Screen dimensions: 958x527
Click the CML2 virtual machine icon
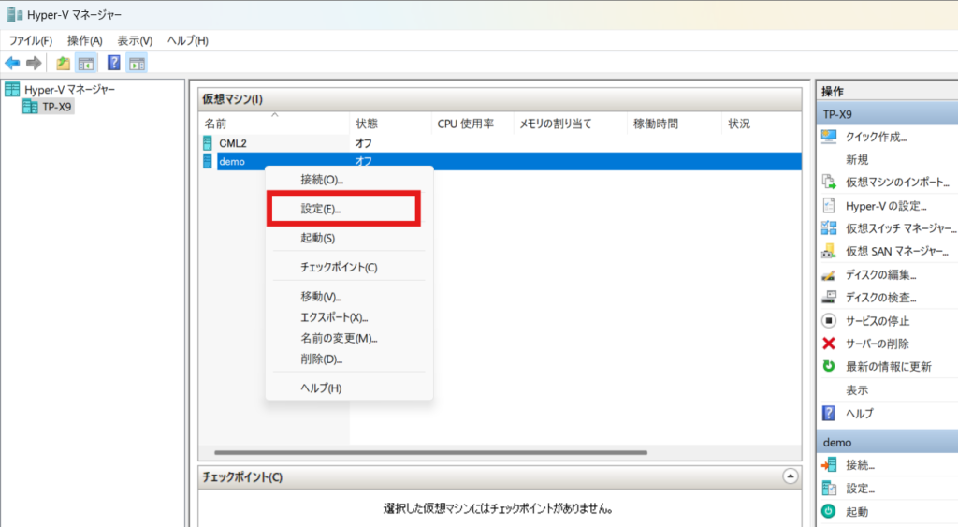[x=208, y=143]
